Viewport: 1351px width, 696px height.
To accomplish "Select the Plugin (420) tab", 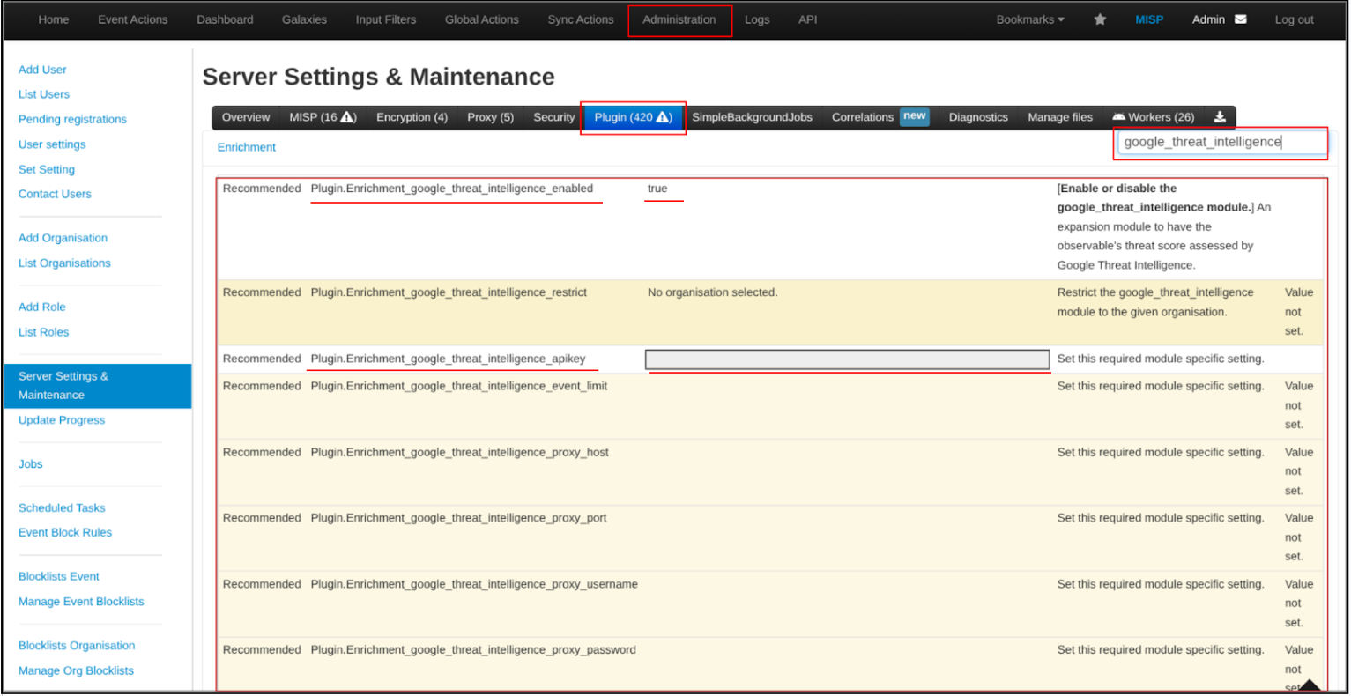I will (x=633, y=117).
